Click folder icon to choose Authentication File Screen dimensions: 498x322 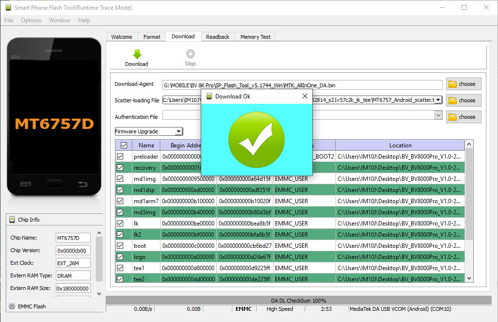(x=453, y=117)
